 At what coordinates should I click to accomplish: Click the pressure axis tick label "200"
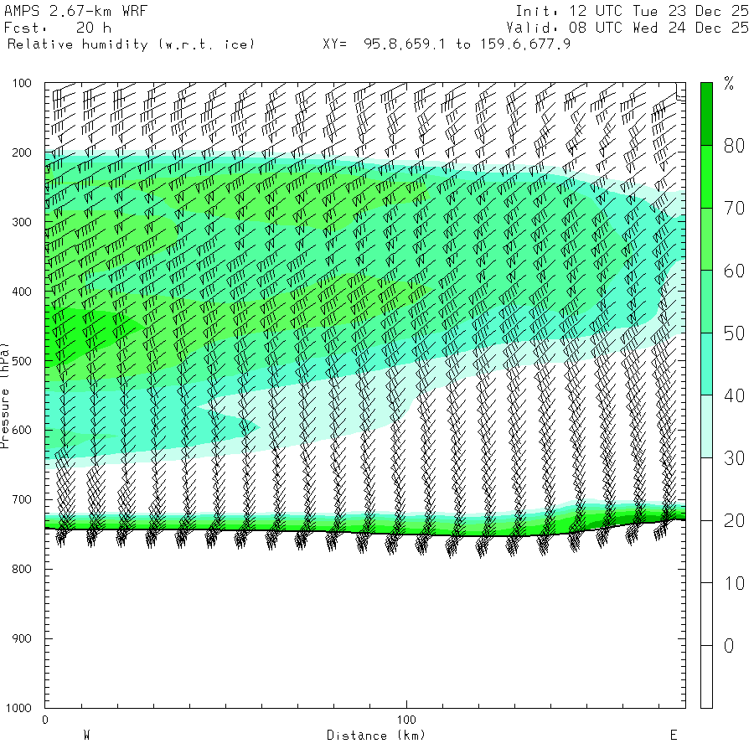(x=22, y=153)
